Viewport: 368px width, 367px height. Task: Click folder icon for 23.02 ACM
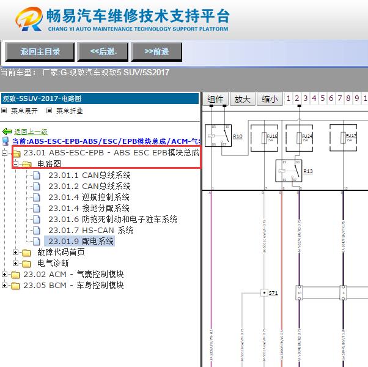tap(15, 275)
